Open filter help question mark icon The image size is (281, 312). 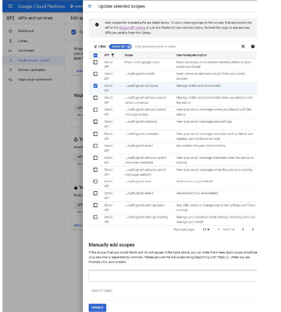click(x=253, y=46)
